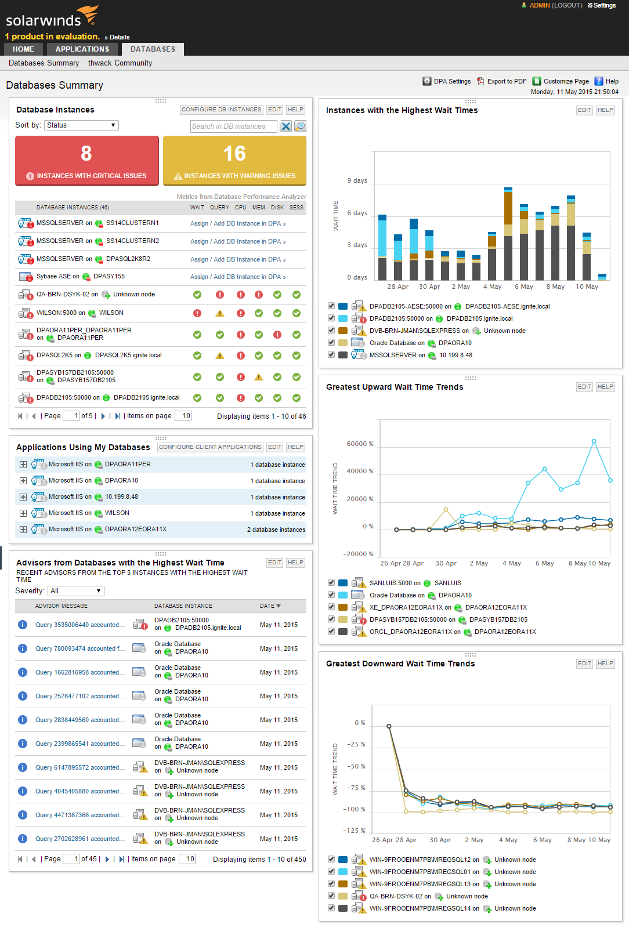This screenshot has width=629, height=928.
Task: Click CONFIGURE DB INSTANCES button
Action: tap(222, 110)
